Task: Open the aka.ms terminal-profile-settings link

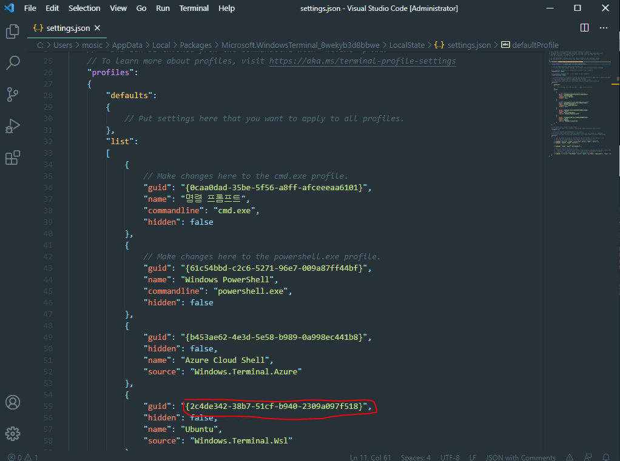Action: pos(362,61)
